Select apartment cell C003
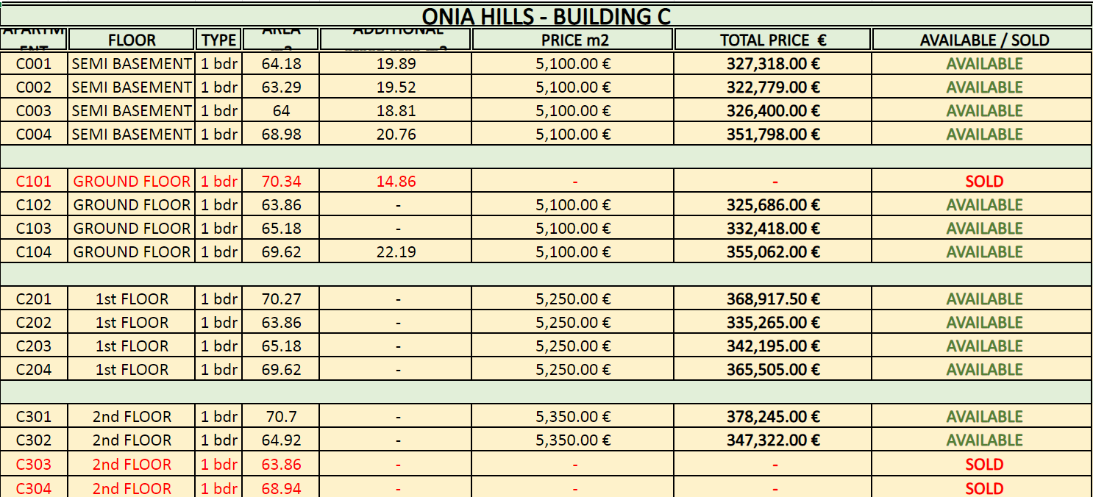Screen dimensions: 1093x497 [x=34, y=111]
